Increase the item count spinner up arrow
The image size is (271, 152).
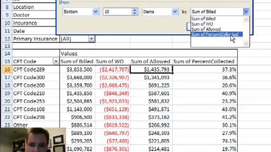(x=135, y=10)
